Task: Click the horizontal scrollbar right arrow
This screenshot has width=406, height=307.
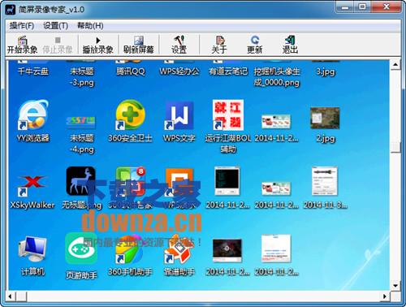Action: (x=385, y=296)
